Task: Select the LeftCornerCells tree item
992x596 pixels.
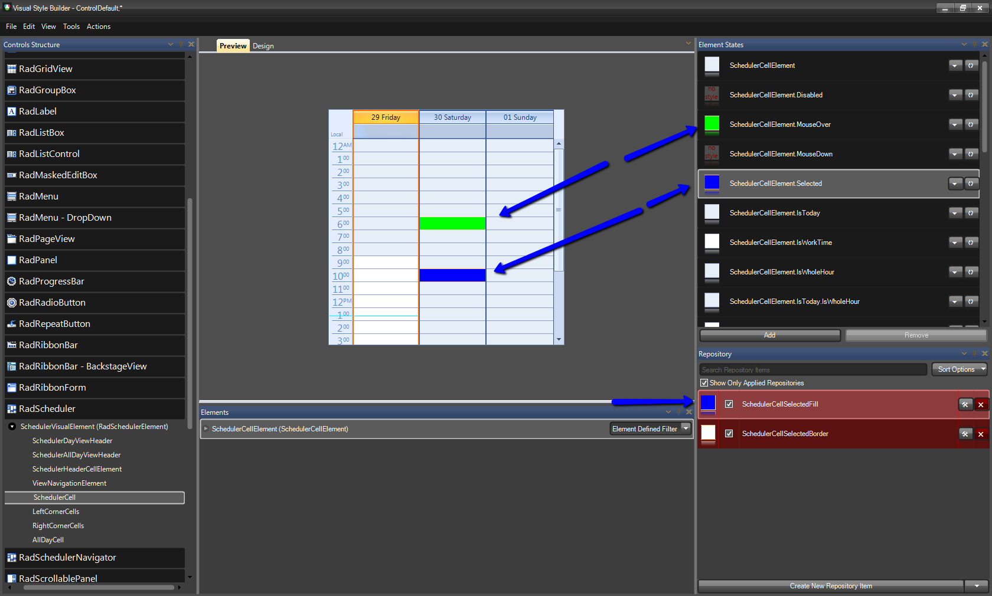Action: coord(56,512)
